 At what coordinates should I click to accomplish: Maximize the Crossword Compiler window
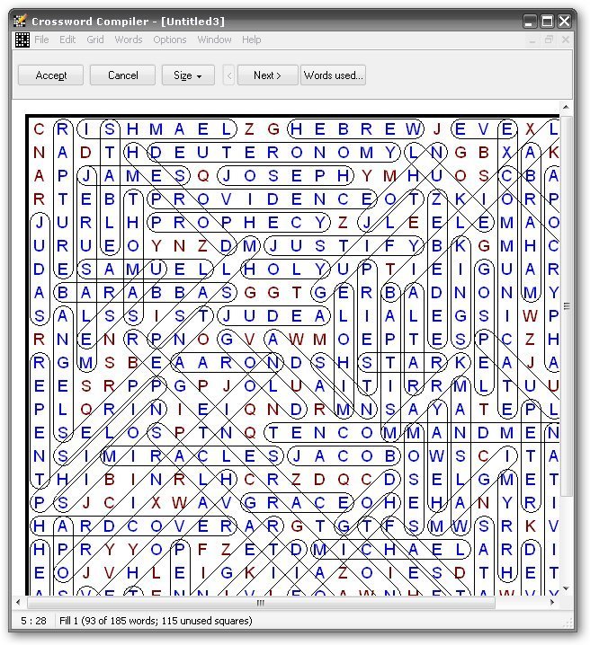click(x=547, y=21)
